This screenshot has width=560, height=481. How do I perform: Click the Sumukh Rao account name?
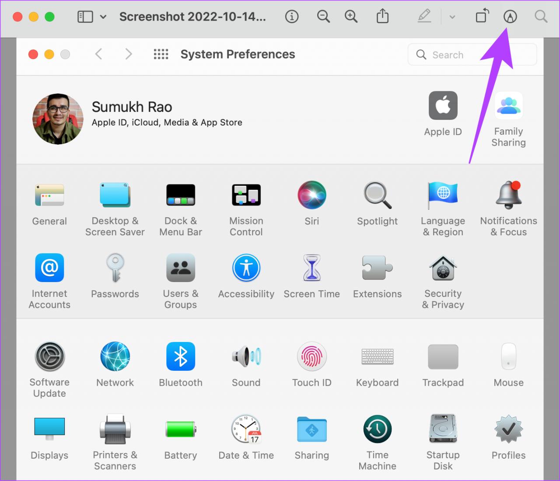132,107
